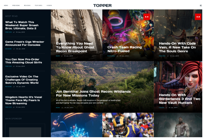Open the blue neon game thumbnail
Viewport: 205px width, 140px height.
point(77,125)
